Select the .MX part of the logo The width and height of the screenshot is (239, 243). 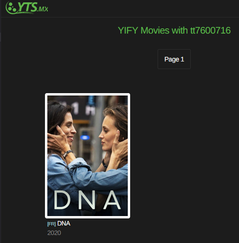tap(43, 9)
